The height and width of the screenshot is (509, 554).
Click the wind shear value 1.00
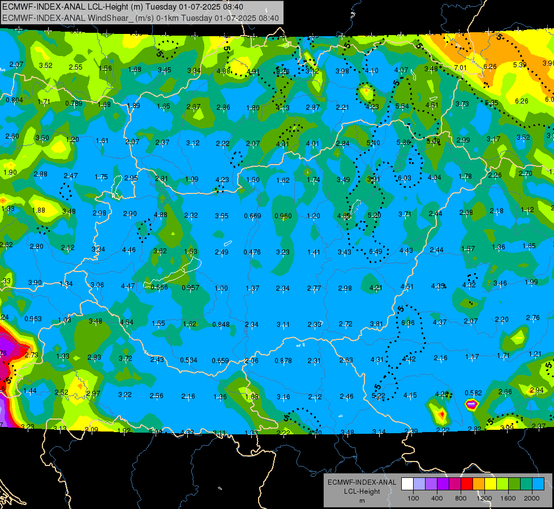click(x=221, y=288)
